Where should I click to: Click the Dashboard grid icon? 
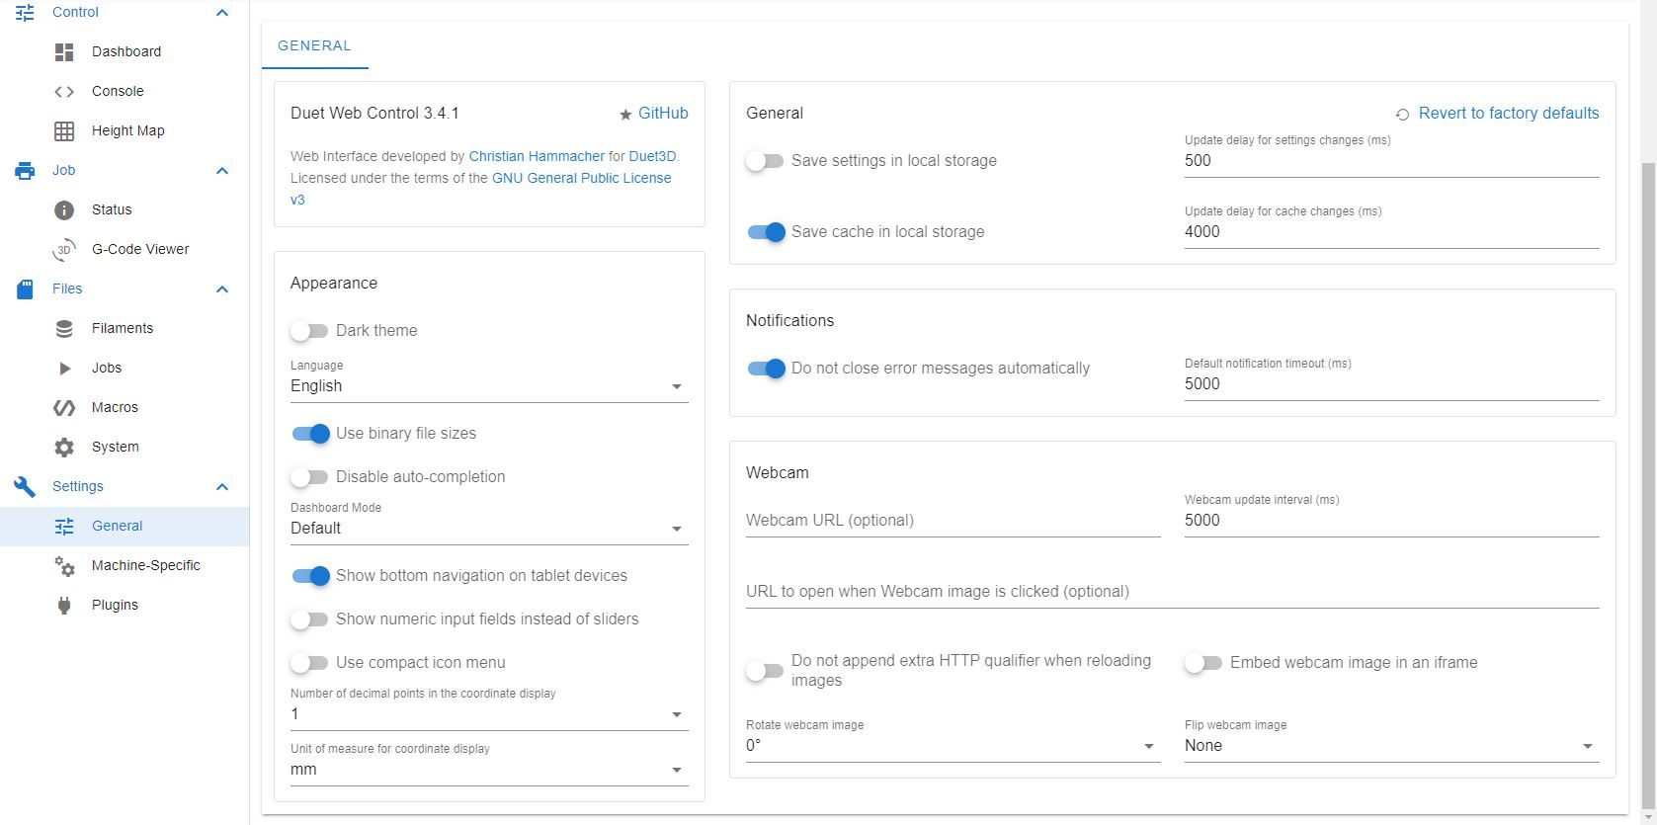point(64,51)
